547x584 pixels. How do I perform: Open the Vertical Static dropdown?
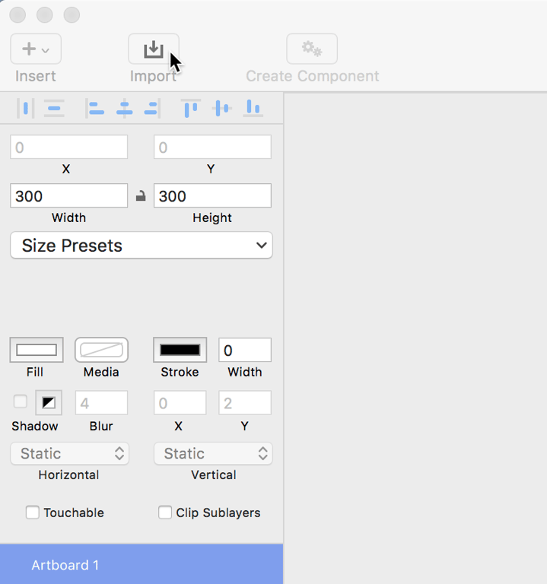pyautogui.click(x=213, y=454)
